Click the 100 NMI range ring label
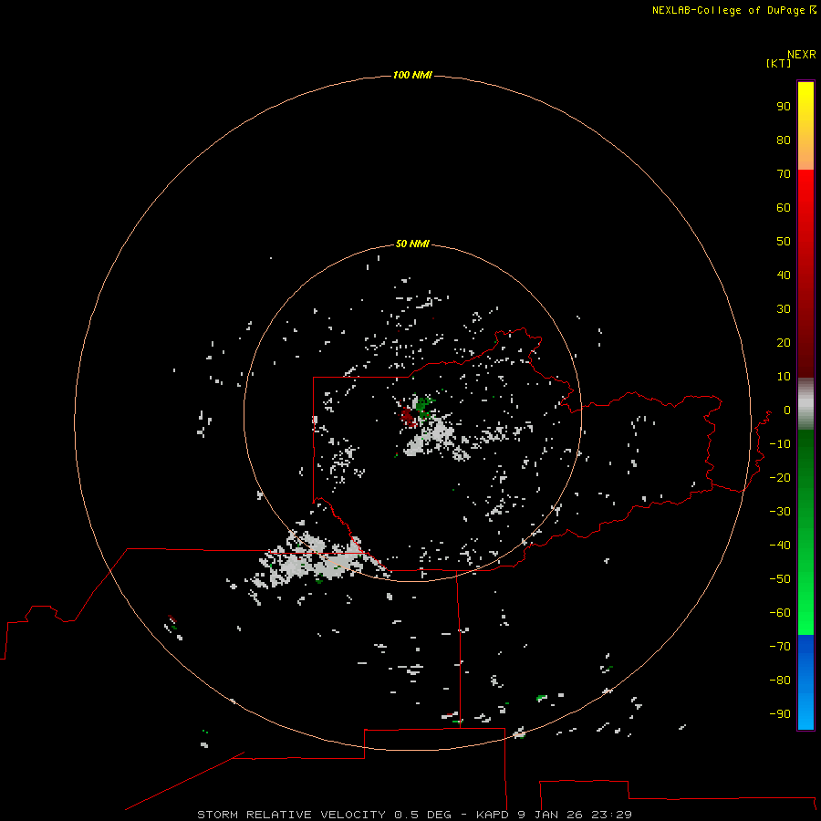This screenshot has width=821, height=821. click(412, 76)
